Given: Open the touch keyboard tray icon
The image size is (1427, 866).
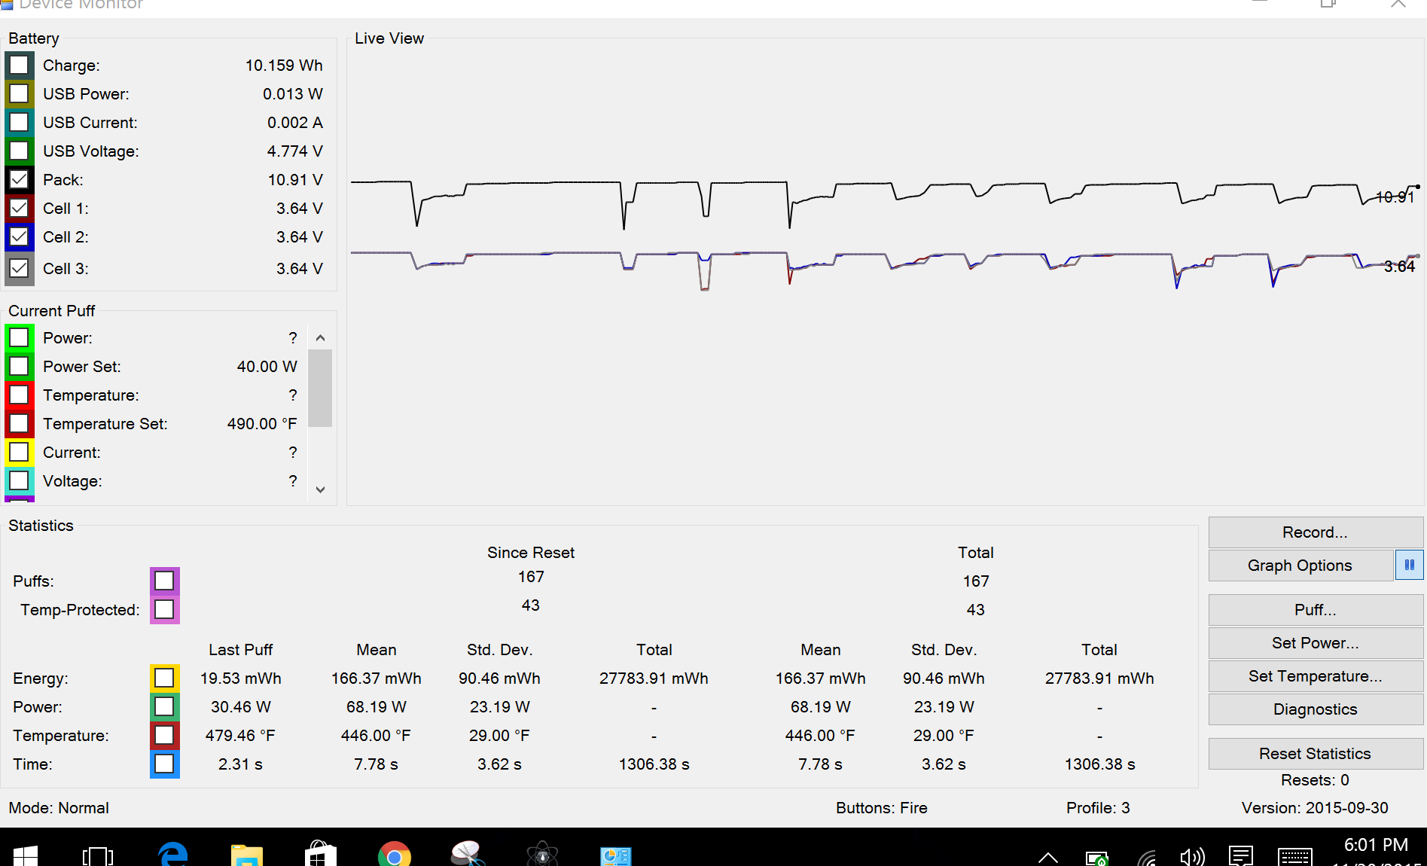Looking at the screenshot, I should [1294, 857].
